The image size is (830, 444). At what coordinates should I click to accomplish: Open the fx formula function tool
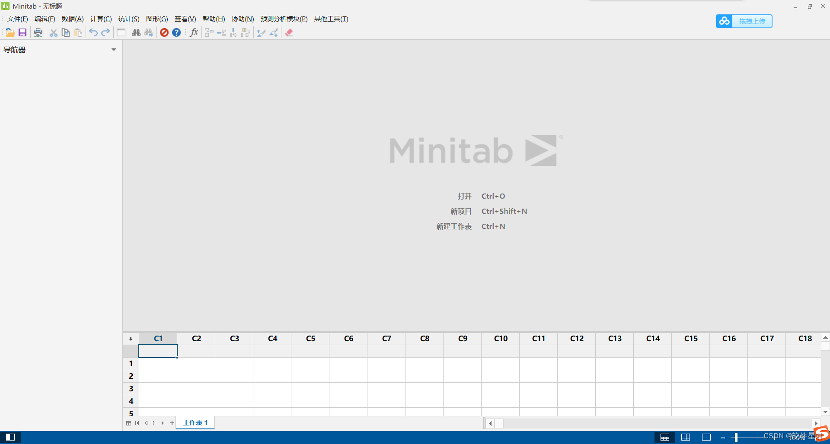coord(194,32)
